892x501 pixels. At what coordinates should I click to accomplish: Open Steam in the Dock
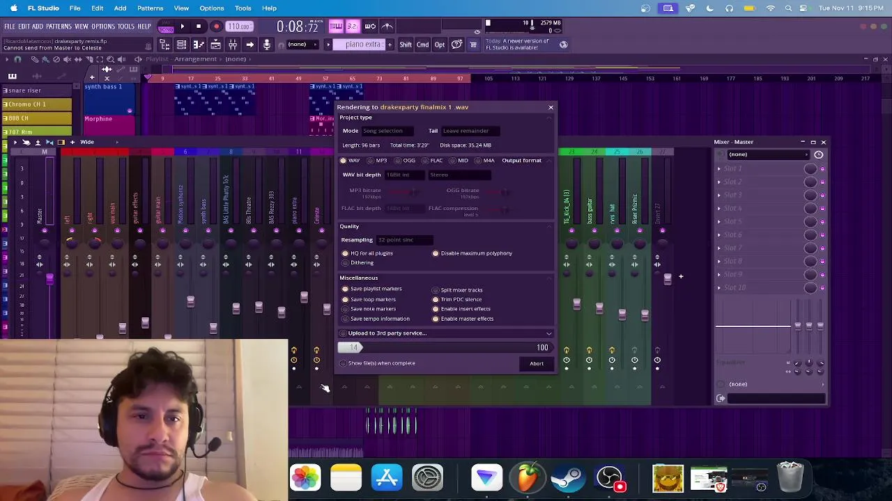(568, 478)
